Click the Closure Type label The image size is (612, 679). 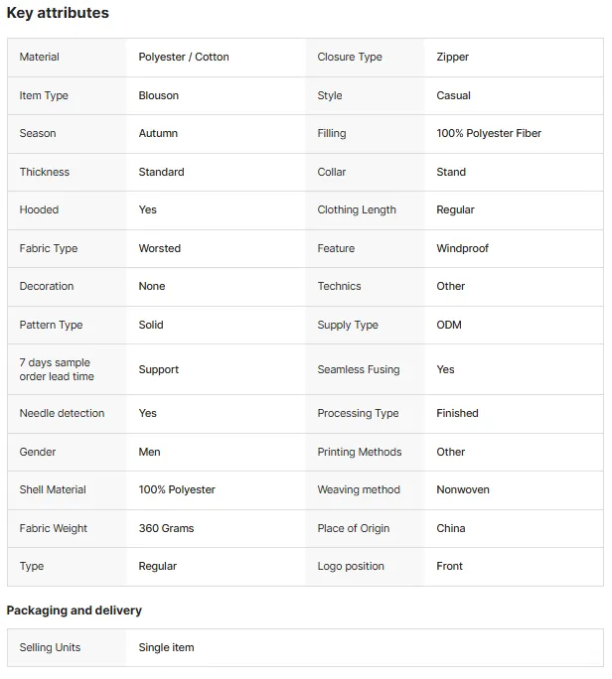coord(350,57)
